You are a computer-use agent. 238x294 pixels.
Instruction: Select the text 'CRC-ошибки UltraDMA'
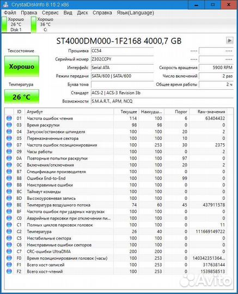(x=48, y=252)
